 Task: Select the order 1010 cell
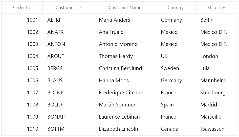pos(22,129)
